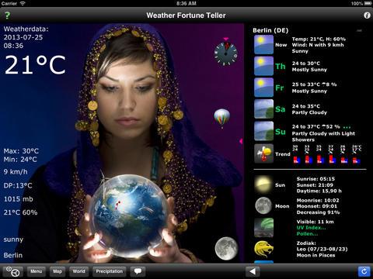Select the Leo zodiac icon
Image resolution: width=373 pixels, height=279 pixels.
[263, 249]
